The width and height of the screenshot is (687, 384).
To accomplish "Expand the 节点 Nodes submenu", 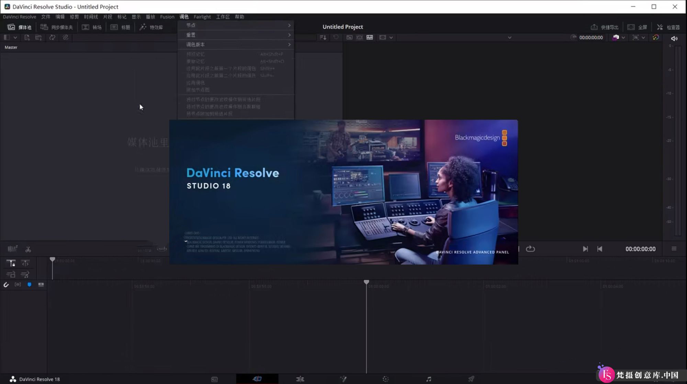I will pyautogui.click(x=236, y=25).
